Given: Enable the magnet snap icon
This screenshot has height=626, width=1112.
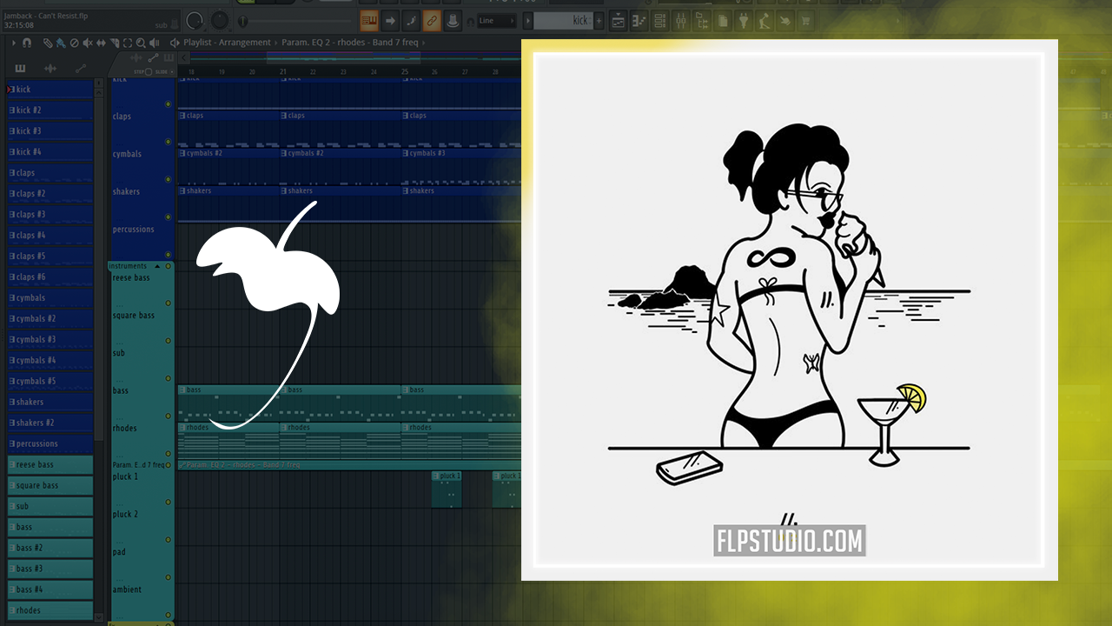Looking at the screenshot, I should pyautogui.click(x=27, y=43).
